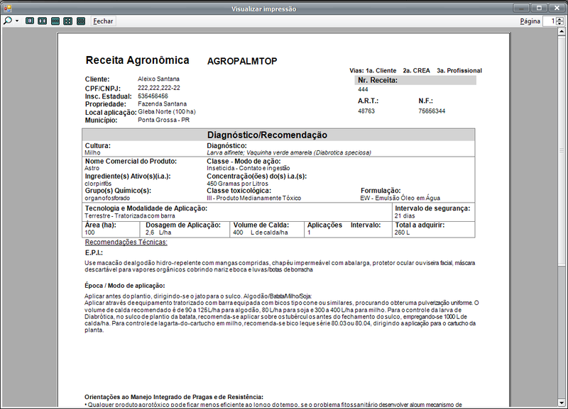Open the zoom level dropdown arrow
The image size is (568, 409).
tap(16, 21)
